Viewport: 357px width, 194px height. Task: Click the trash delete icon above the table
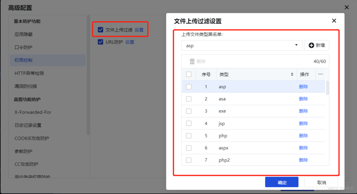tap(192, 61)
